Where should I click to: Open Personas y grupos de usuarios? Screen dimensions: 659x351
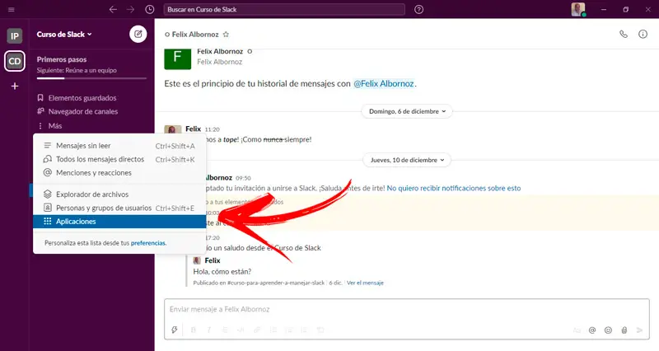pyautogui.click(x=119, y=208)
